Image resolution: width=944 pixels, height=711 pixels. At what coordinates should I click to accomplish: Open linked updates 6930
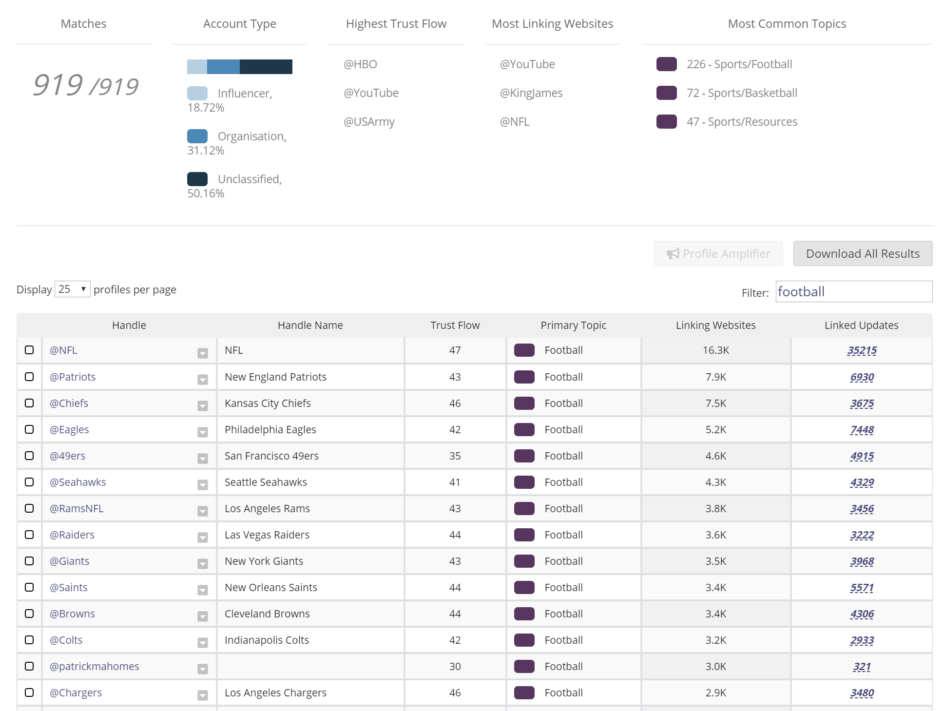862,377
